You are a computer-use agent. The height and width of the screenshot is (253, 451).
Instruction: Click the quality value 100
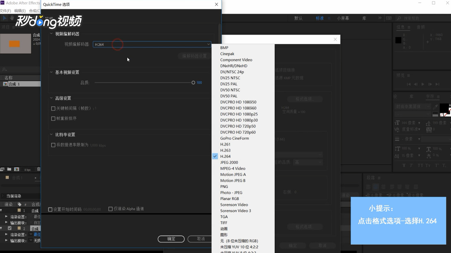click(199, 83)
